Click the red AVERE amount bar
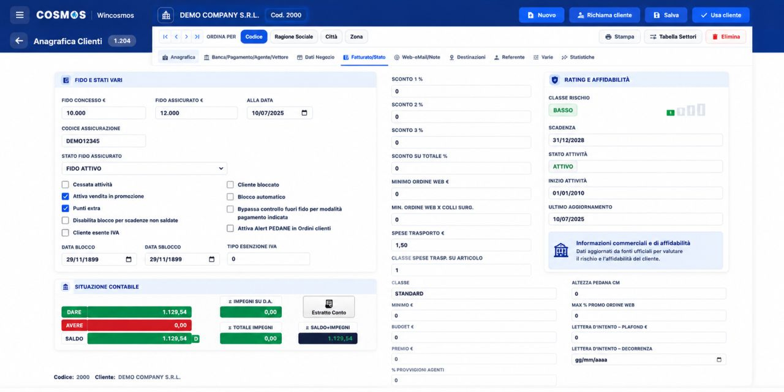This screenshot has width=784, height=392. 140,325
